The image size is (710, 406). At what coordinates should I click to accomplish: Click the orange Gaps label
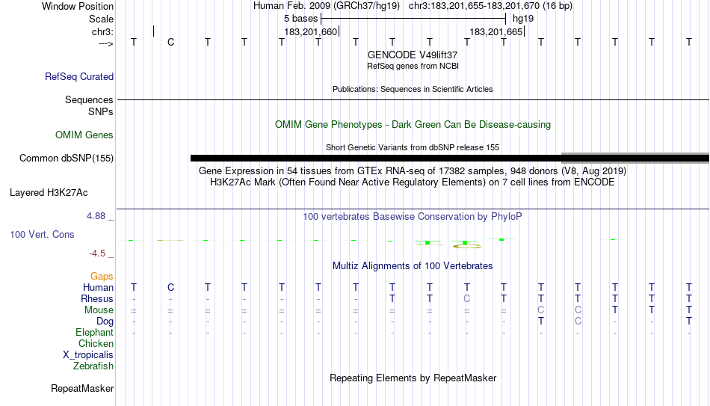[x=102, y=277]
